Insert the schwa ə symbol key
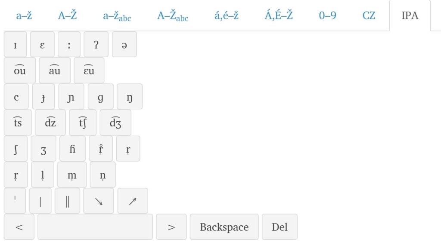441x245 pixels. [124, 44]
